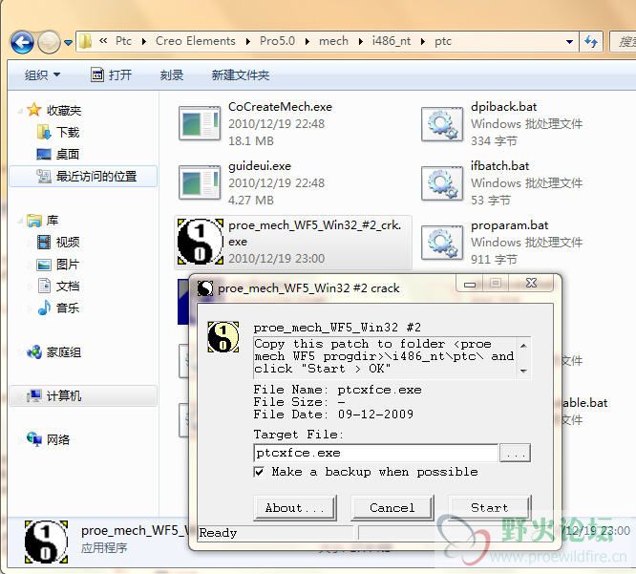Click the 收藏夹 star icon

click(x=34, y=110)
